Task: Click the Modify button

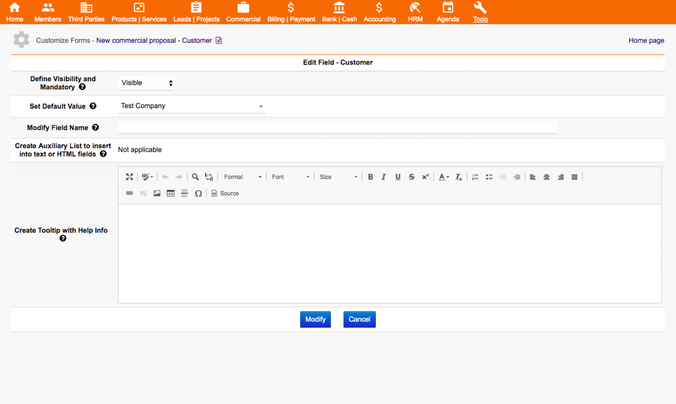Action: point(315,319)
